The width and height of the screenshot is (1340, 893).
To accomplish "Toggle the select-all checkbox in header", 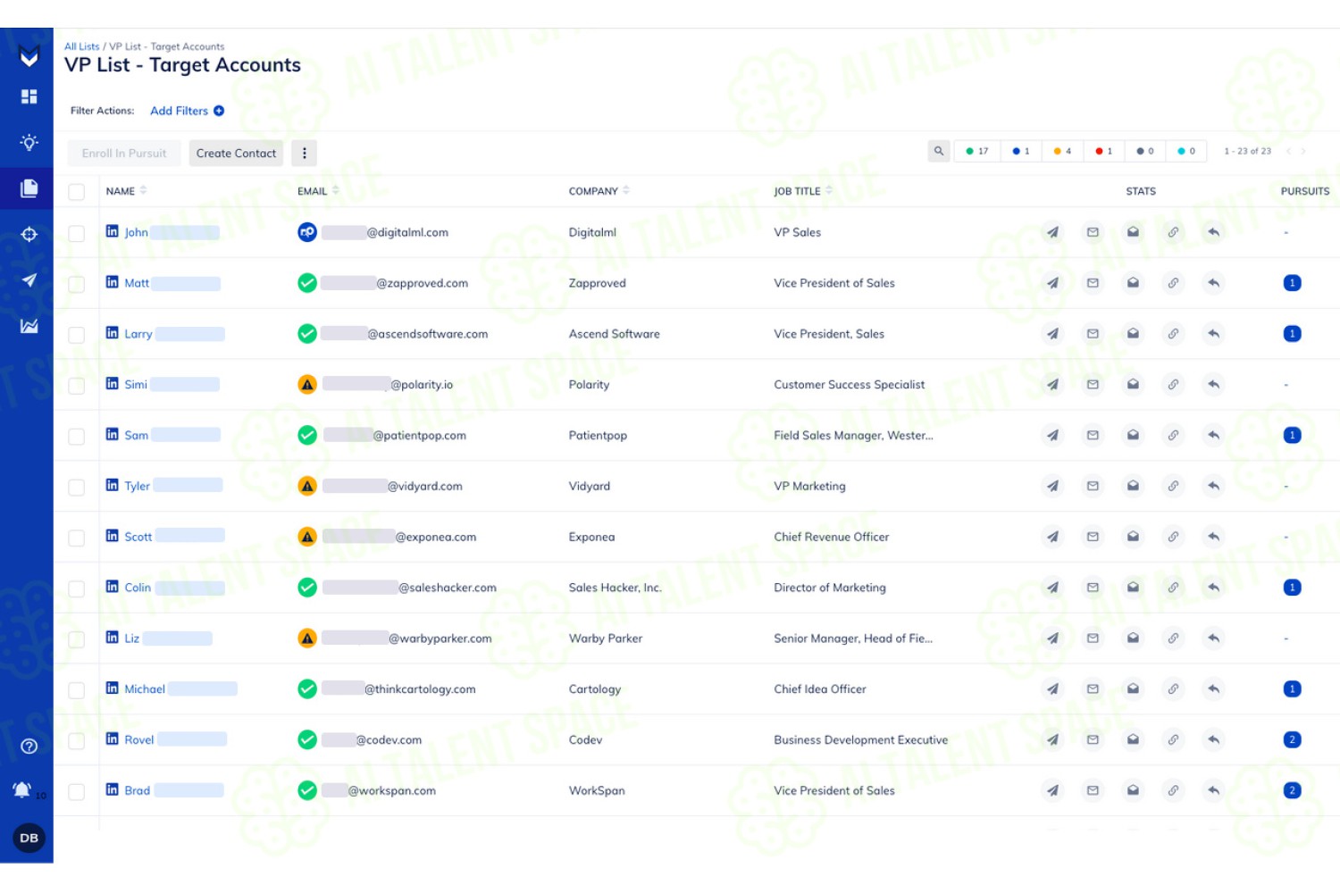I will (77, 192).
